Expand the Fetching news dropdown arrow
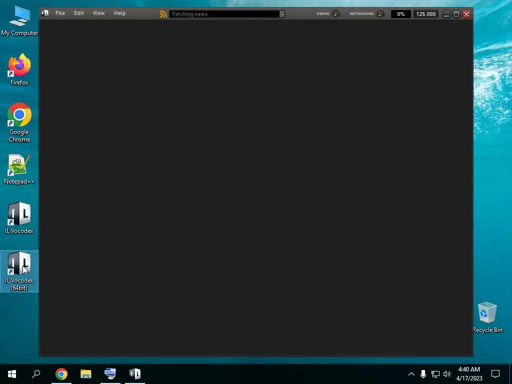 pos(282,14)
